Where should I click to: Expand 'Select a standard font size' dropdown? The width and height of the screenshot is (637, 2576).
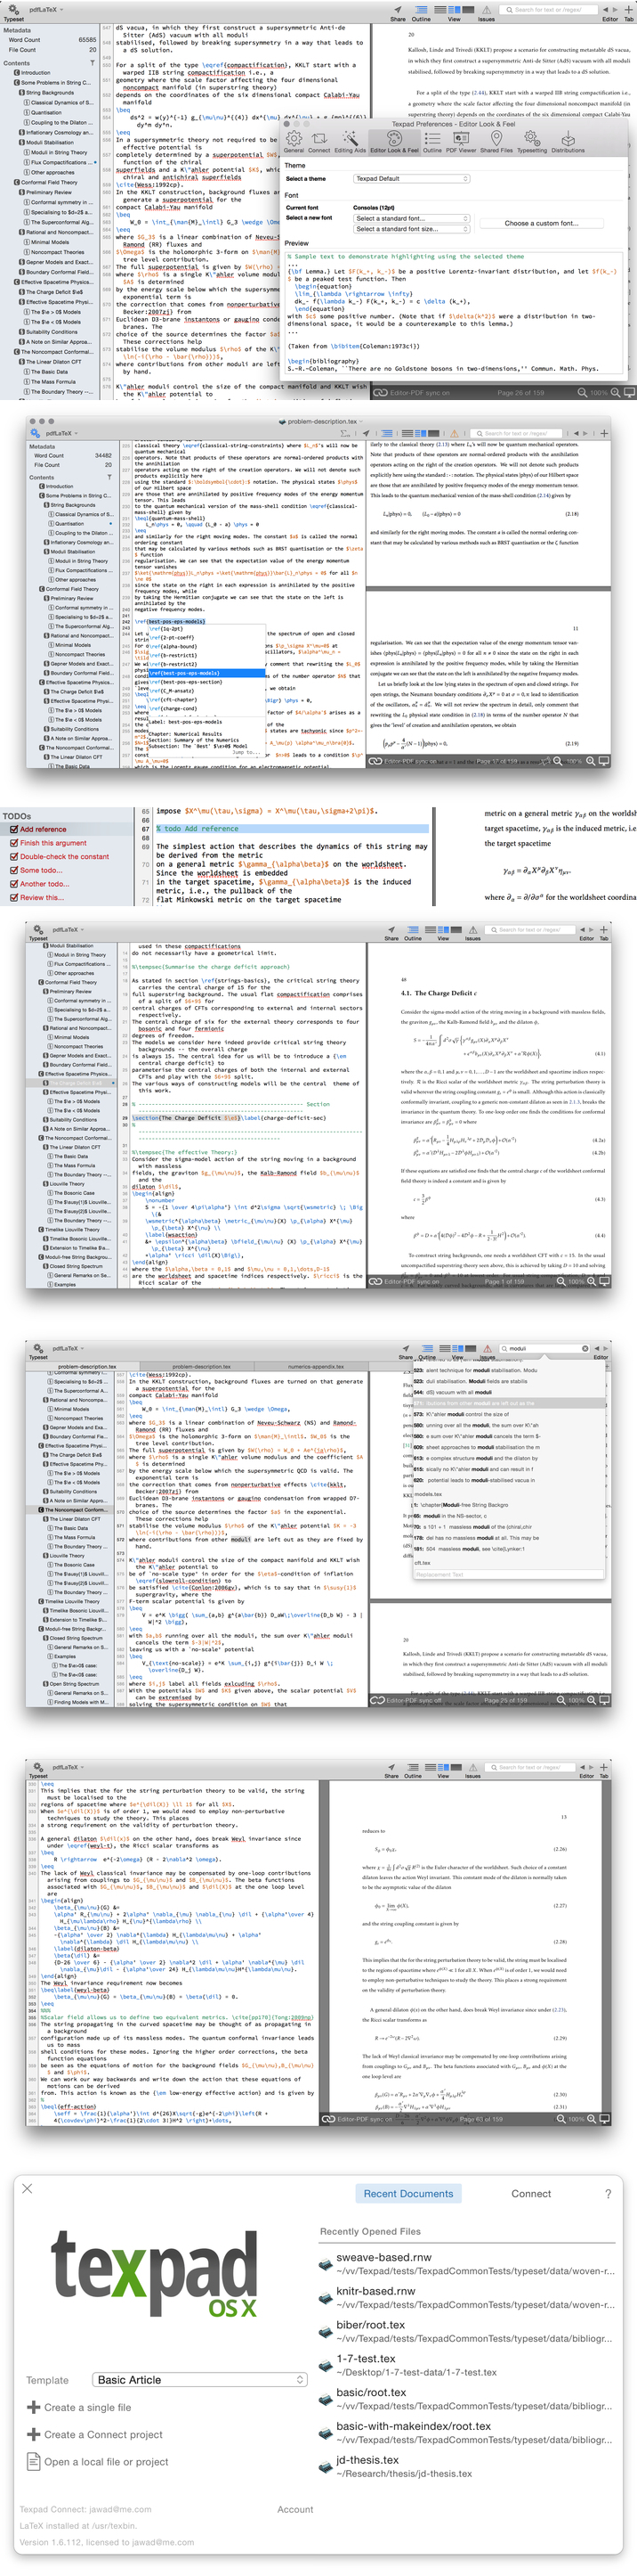(411, 229)
